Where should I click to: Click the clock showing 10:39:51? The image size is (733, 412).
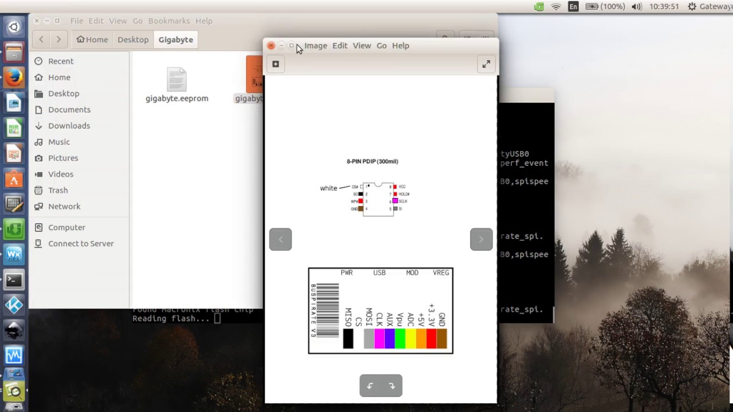664,7
